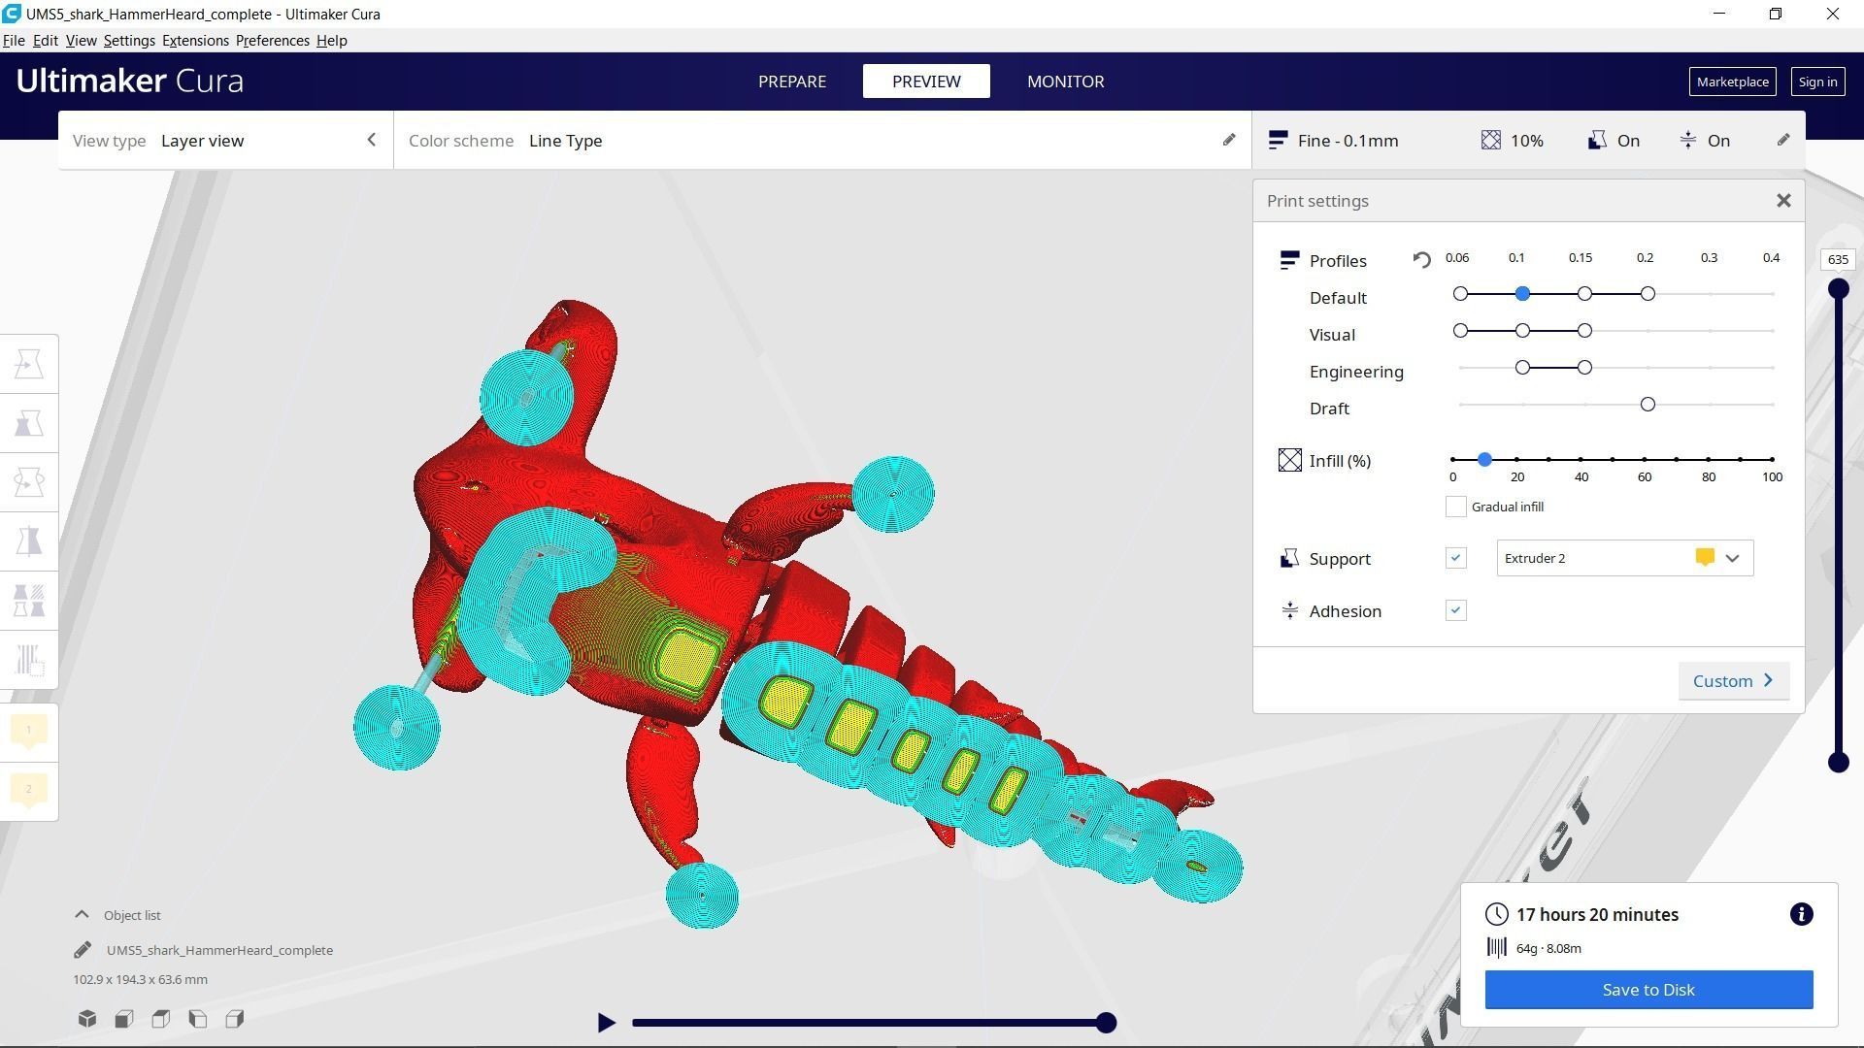Reset profile with the undo arrow icon
Viewport: 1864px width, 1048px height.
[1421, 260]
